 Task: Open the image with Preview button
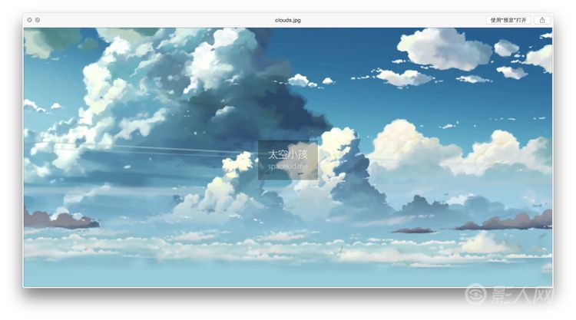click(508, 20)
